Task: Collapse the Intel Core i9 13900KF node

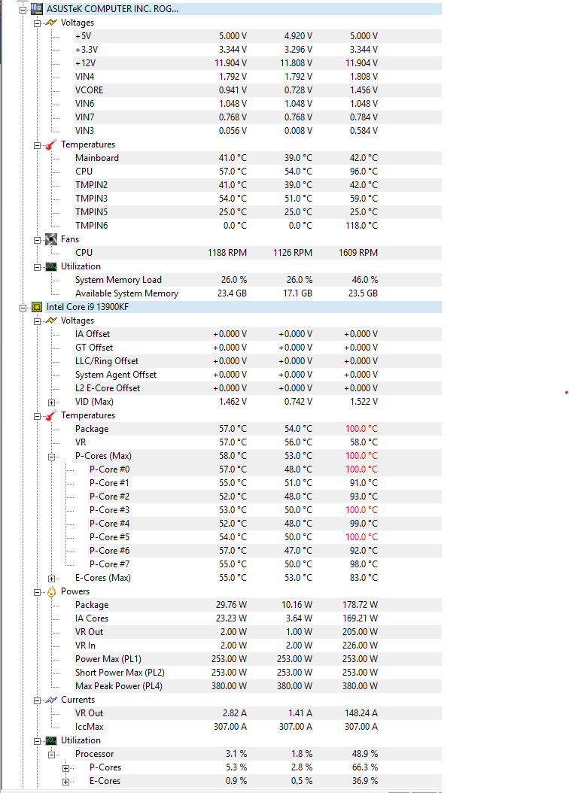Action: 23,308
